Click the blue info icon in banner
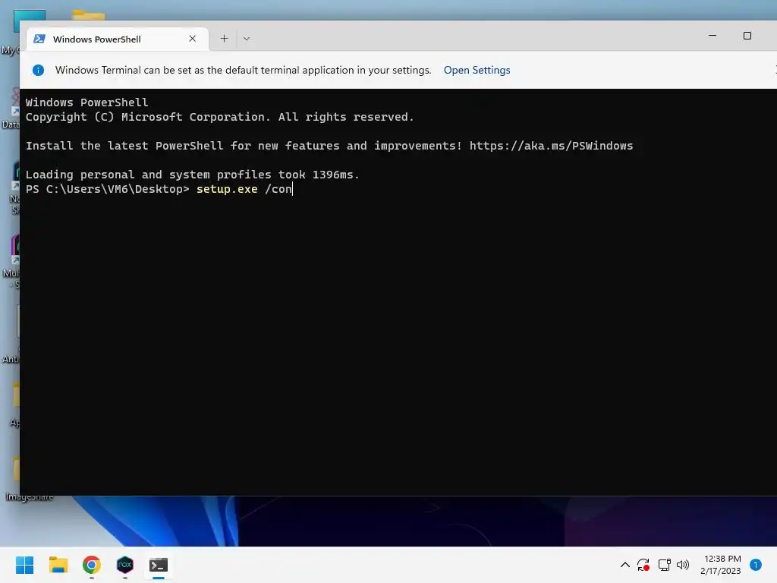 coord(38,71)
